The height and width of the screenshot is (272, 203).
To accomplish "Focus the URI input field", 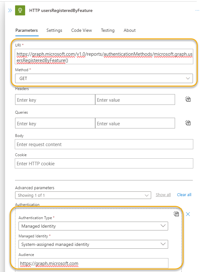I will pos(104,57).
